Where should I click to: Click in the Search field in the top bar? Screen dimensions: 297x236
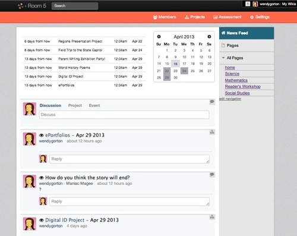[x=75, y=6]
